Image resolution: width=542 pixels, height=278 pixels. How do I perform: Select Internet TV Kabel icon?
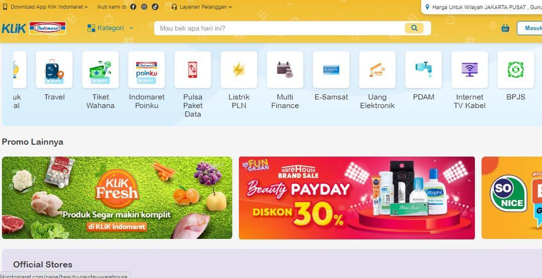(469, 70)
